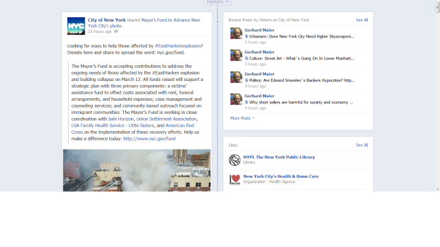Open the #EastHarlemexplosion hashtag

click(x=178, y=46)
